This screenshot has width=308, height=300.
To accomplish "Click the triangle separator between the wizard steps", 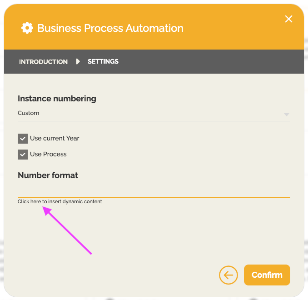I will pos(78,61).
